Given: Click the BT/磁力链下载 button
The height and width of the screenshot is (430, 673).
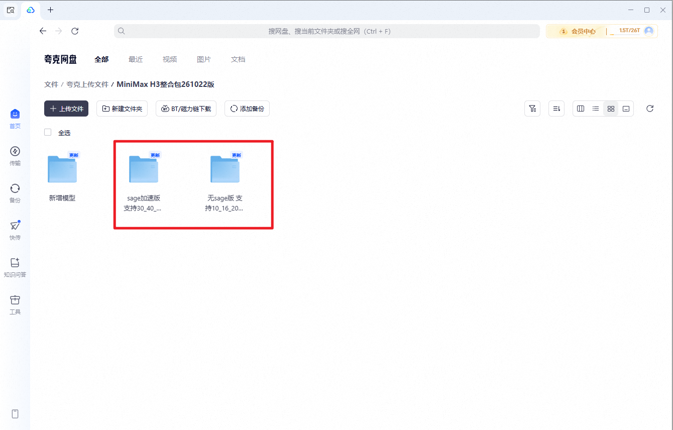Looking at the screenshot, I should [186, 109].
